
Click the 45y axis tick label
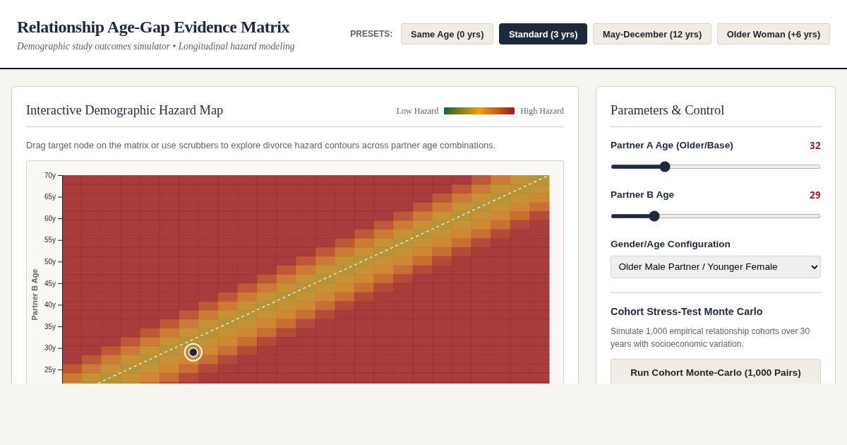[x=50, y=283]
